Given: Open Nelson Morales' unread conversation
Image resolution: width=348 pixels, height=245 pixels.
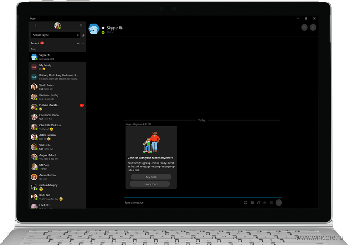Looking at the screenshot, I should tap(57, 107).
